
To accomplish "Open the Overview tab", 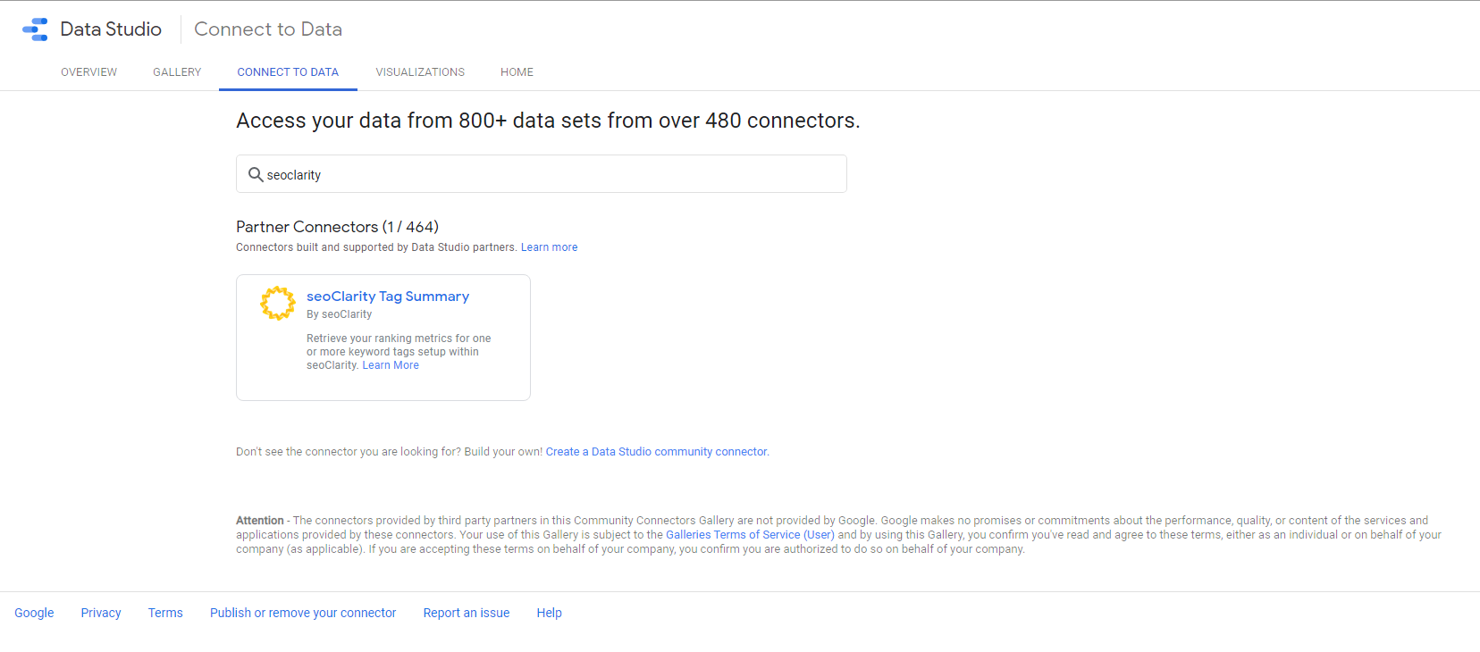I will [88, 72].
